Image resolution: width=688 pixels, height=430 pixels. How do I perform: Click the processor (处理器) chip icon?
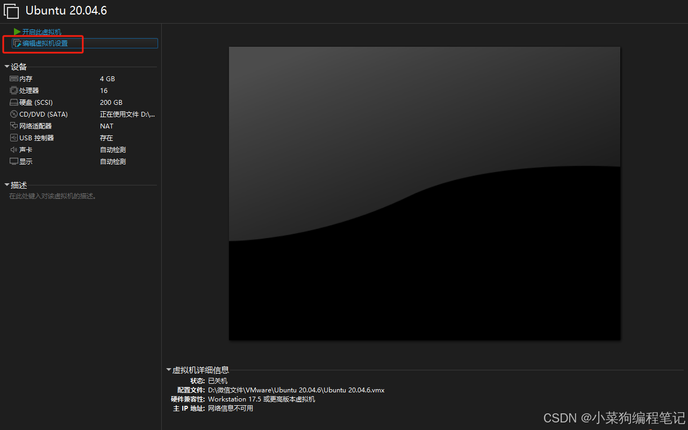click(14, 90)
